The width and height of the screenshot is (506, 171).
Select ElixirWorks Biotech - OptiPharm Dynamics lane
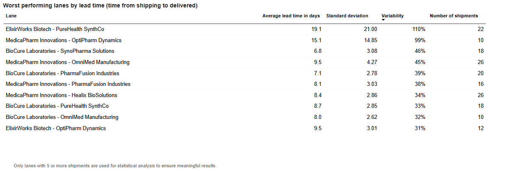pyautogui.click(x=56, y=128)
